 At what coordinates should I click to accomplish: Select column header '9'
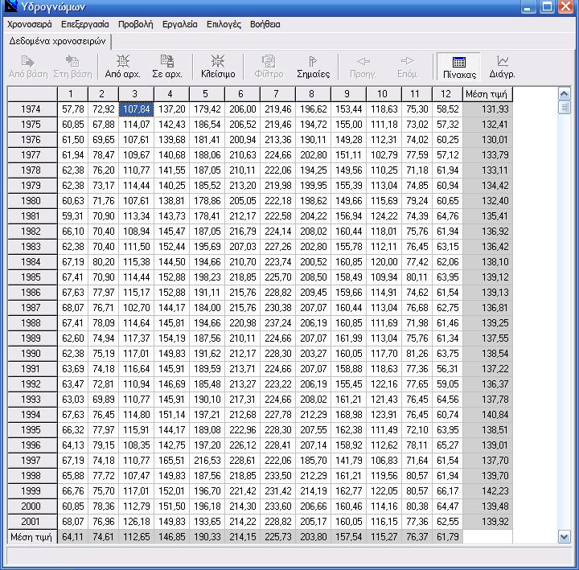pos(348,94)
